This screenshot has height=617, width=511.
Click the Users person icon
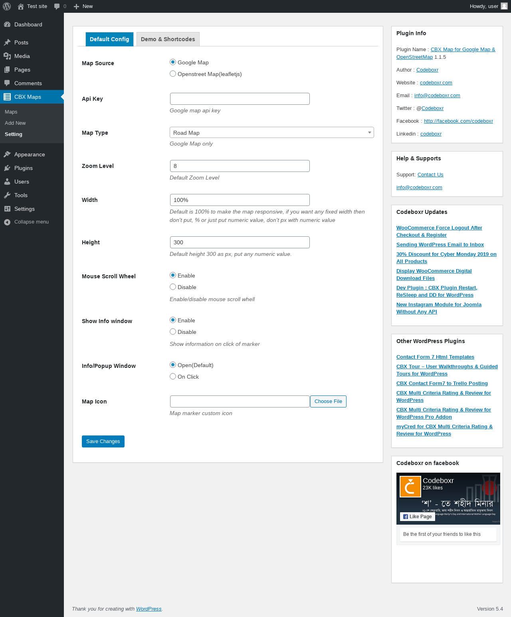coord(7,182)
